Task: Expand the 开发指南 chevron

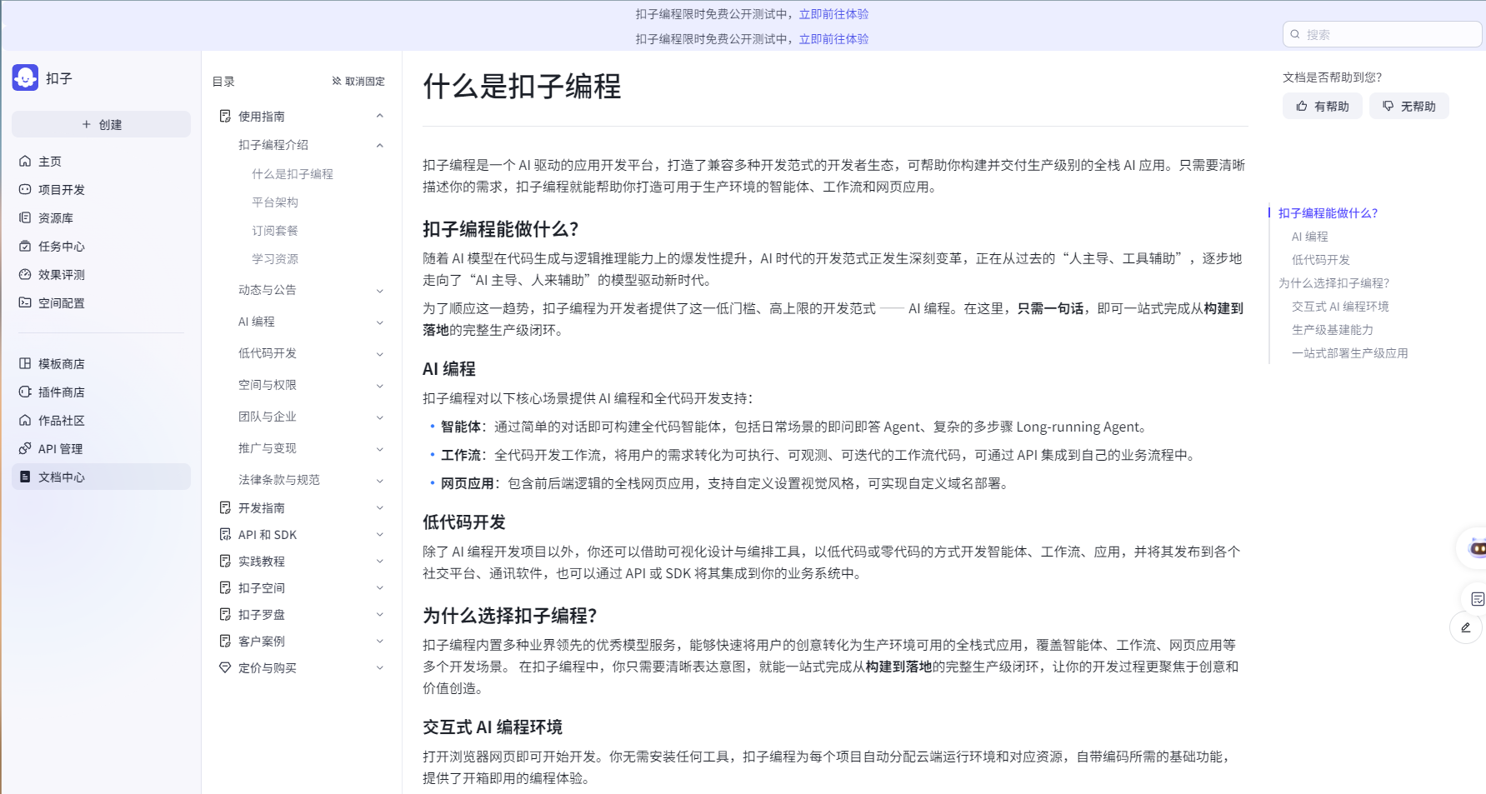Action: 380,507
